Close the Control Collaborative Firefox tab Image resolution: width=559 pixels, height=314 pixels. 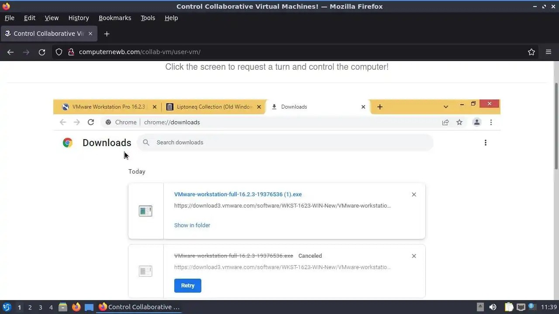click(x=90, y=34)
